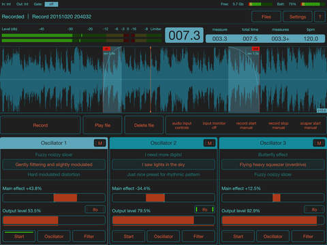This screenshot has height=245, width=327.
Task: Click the M button on Oscillator 3
Action: [319, 143]
